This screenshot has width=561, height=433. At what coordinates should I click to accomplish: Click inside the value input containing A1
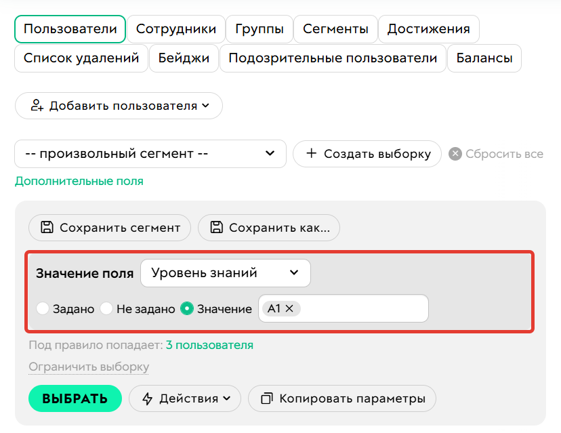pyautogui.click(x=366, y=308)
